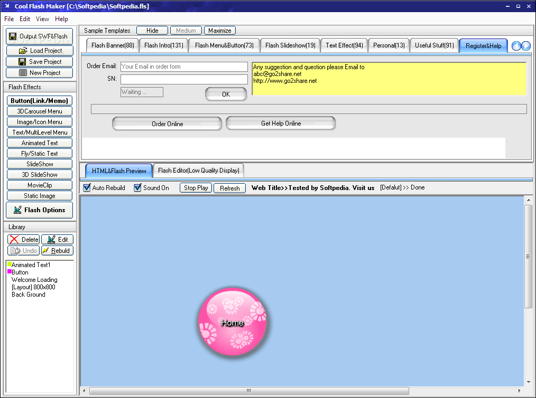
Task: Add a 3D SlideShow effect
Action: tap(39, 175)
